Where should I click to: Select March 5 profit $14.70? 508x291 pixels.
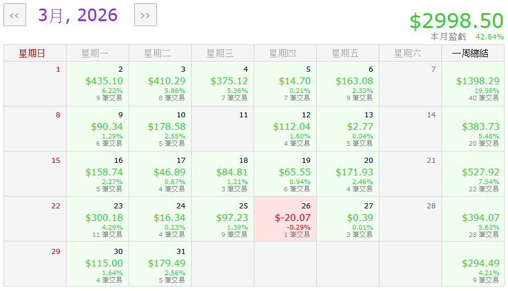click(x=295, y=81)
